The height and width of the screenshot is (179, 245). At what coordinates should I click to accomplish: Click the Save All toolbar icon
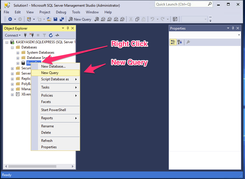[x=62, y=19]
